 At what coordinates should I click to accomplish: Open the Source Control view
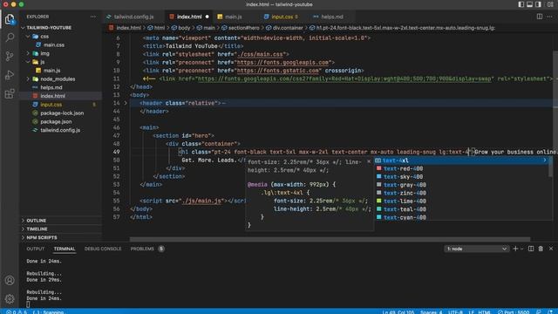[x=10, y=56]
